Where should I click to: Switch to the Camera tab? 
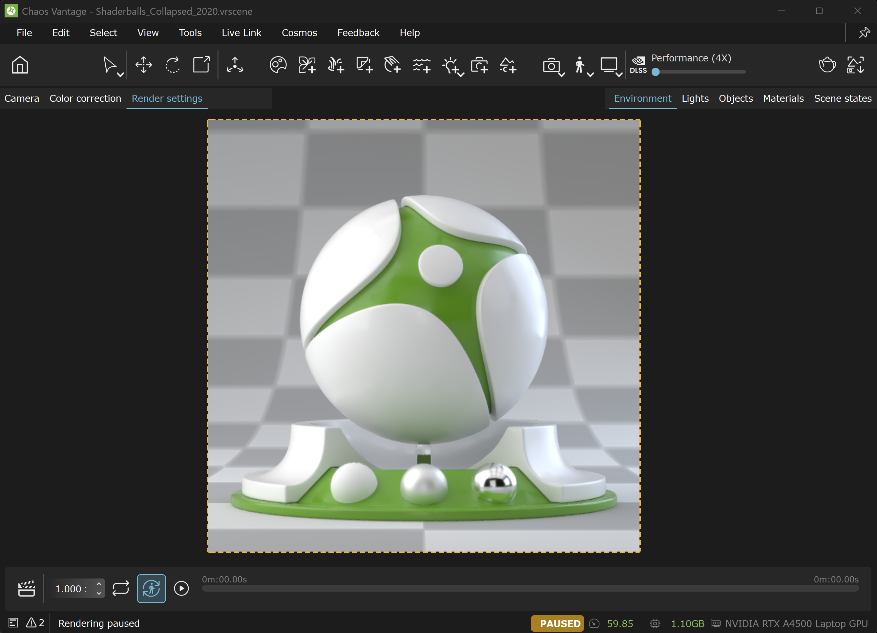(x=22, y=98)
